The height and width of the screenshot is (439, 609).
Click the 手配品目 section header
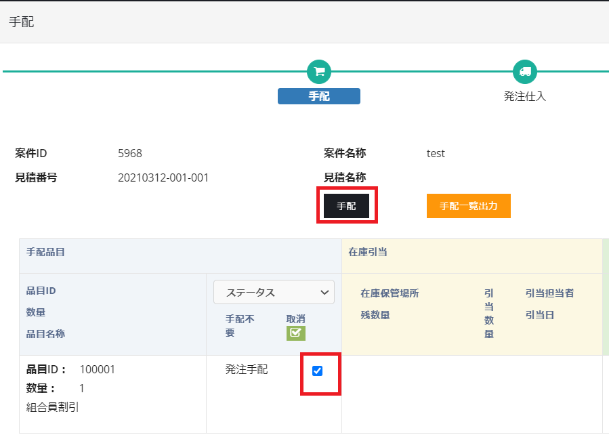click(45, 252)
